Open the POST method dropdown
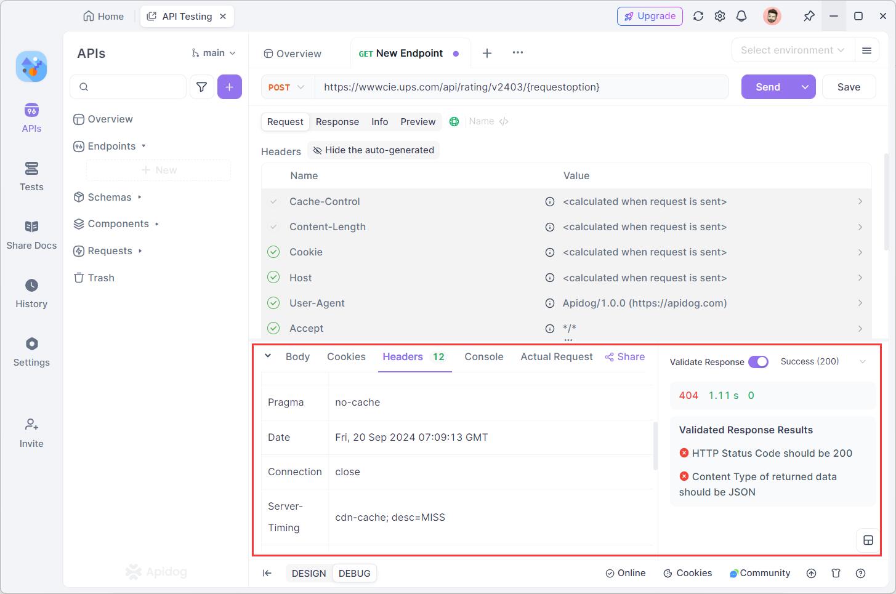The height and width of the screenshot is (594, 896). tap(287, 87)
